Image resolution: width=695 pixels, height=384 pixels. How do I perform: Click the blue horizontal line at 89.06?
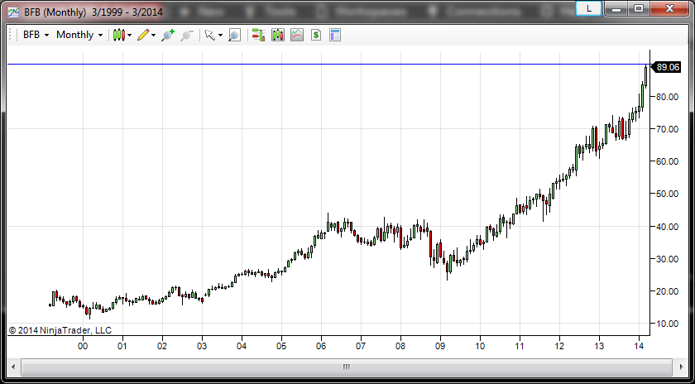pos(328,65)
